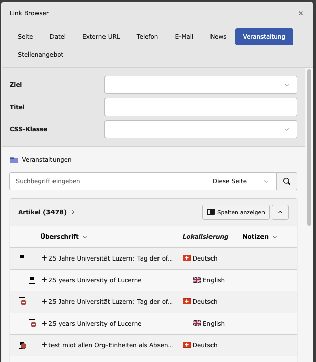Viewport: 316px width, 362px height.
Task: Switch to the Stellenangebot tab
Action: pyautogui.click(x=40, y=54)
